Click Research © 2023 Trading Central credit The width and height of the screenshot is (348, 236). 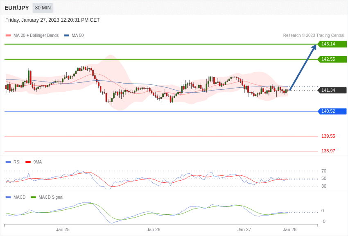point(314,35)
